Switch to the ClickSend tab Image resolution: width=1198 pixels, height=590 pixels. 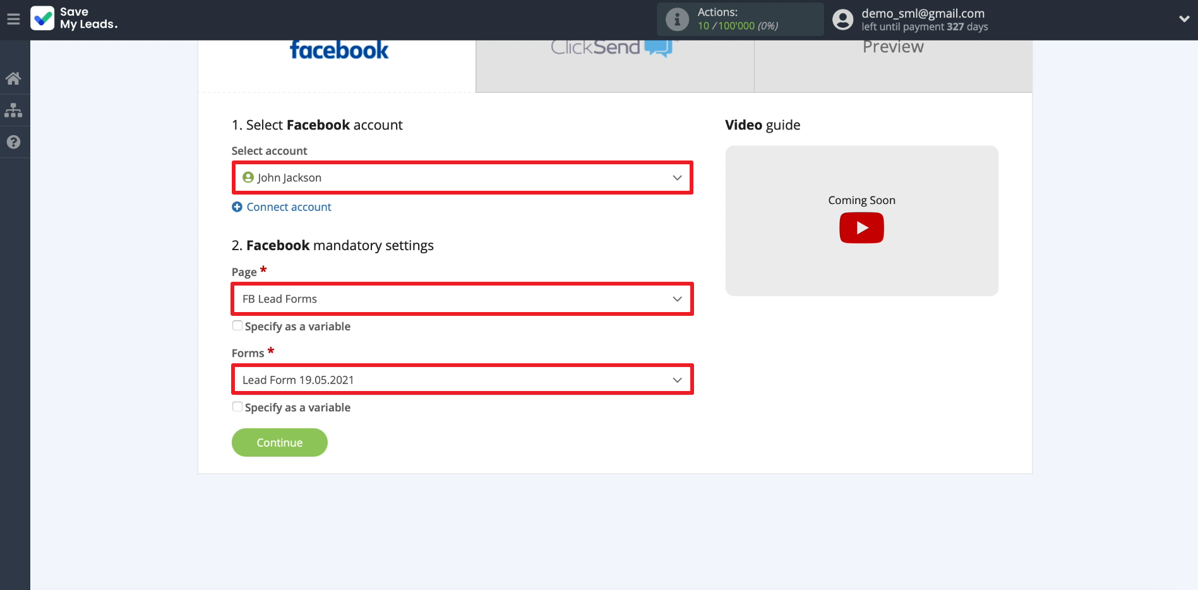[615, 66]
